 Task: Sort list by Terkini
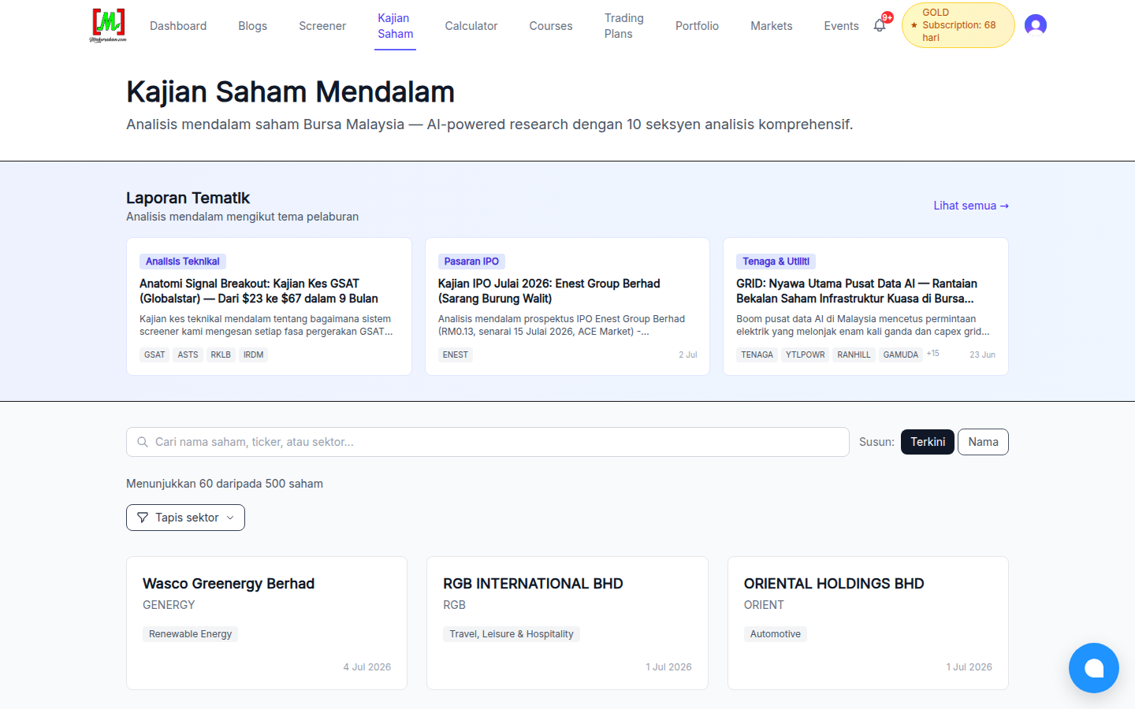pyautogui.click(x=928, y=442)
